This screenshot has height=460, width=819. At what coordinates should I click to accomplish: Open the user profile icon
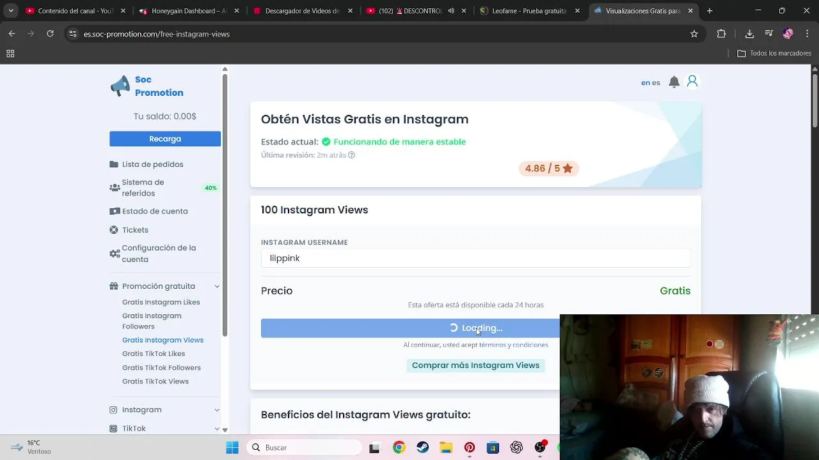(692, 82)
